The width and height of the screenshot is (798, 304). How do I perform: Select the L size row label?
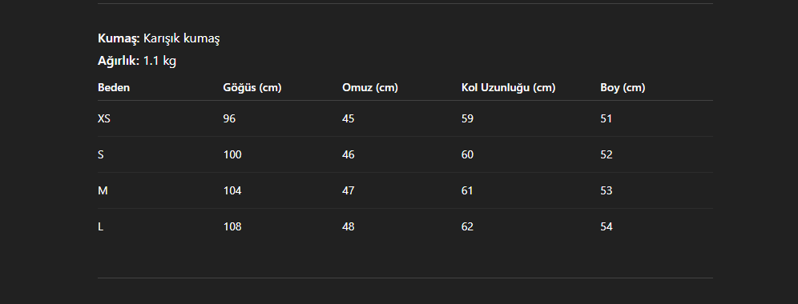(x=100, y=226)
